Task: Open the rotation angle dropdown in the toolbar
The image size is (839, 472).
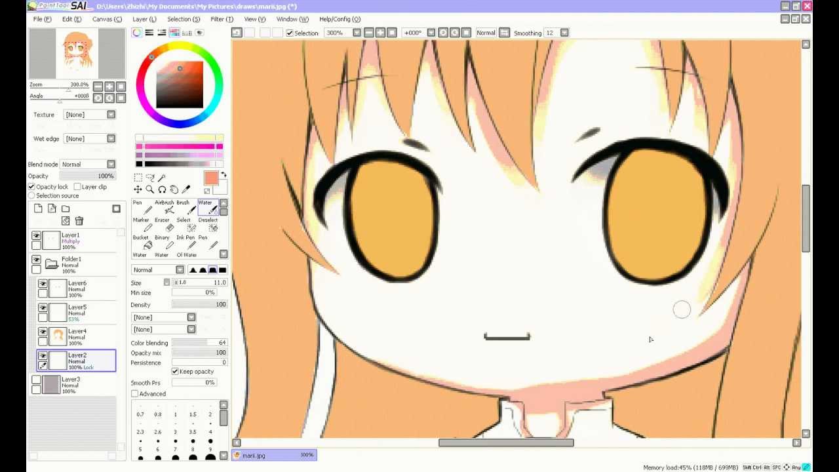Action: 431,33
